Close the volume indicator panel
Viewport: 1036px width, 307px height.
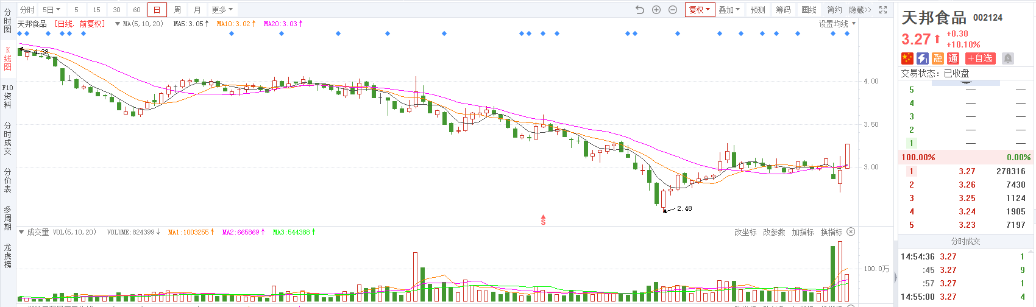tap(851, 232)
